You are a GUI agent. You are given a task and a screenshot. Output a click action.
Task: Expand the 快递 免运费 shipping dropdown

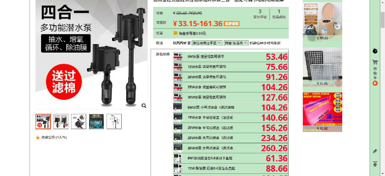point(236,43)
